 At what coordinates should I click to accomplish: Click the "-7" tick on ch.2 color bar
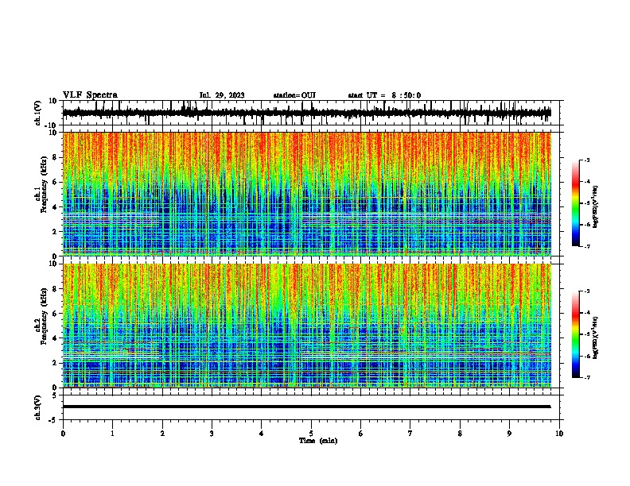click(586, 378)
